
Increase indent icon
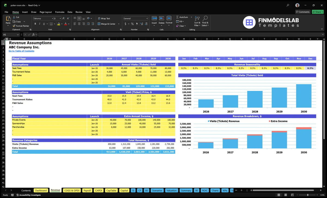pos(92,24)
